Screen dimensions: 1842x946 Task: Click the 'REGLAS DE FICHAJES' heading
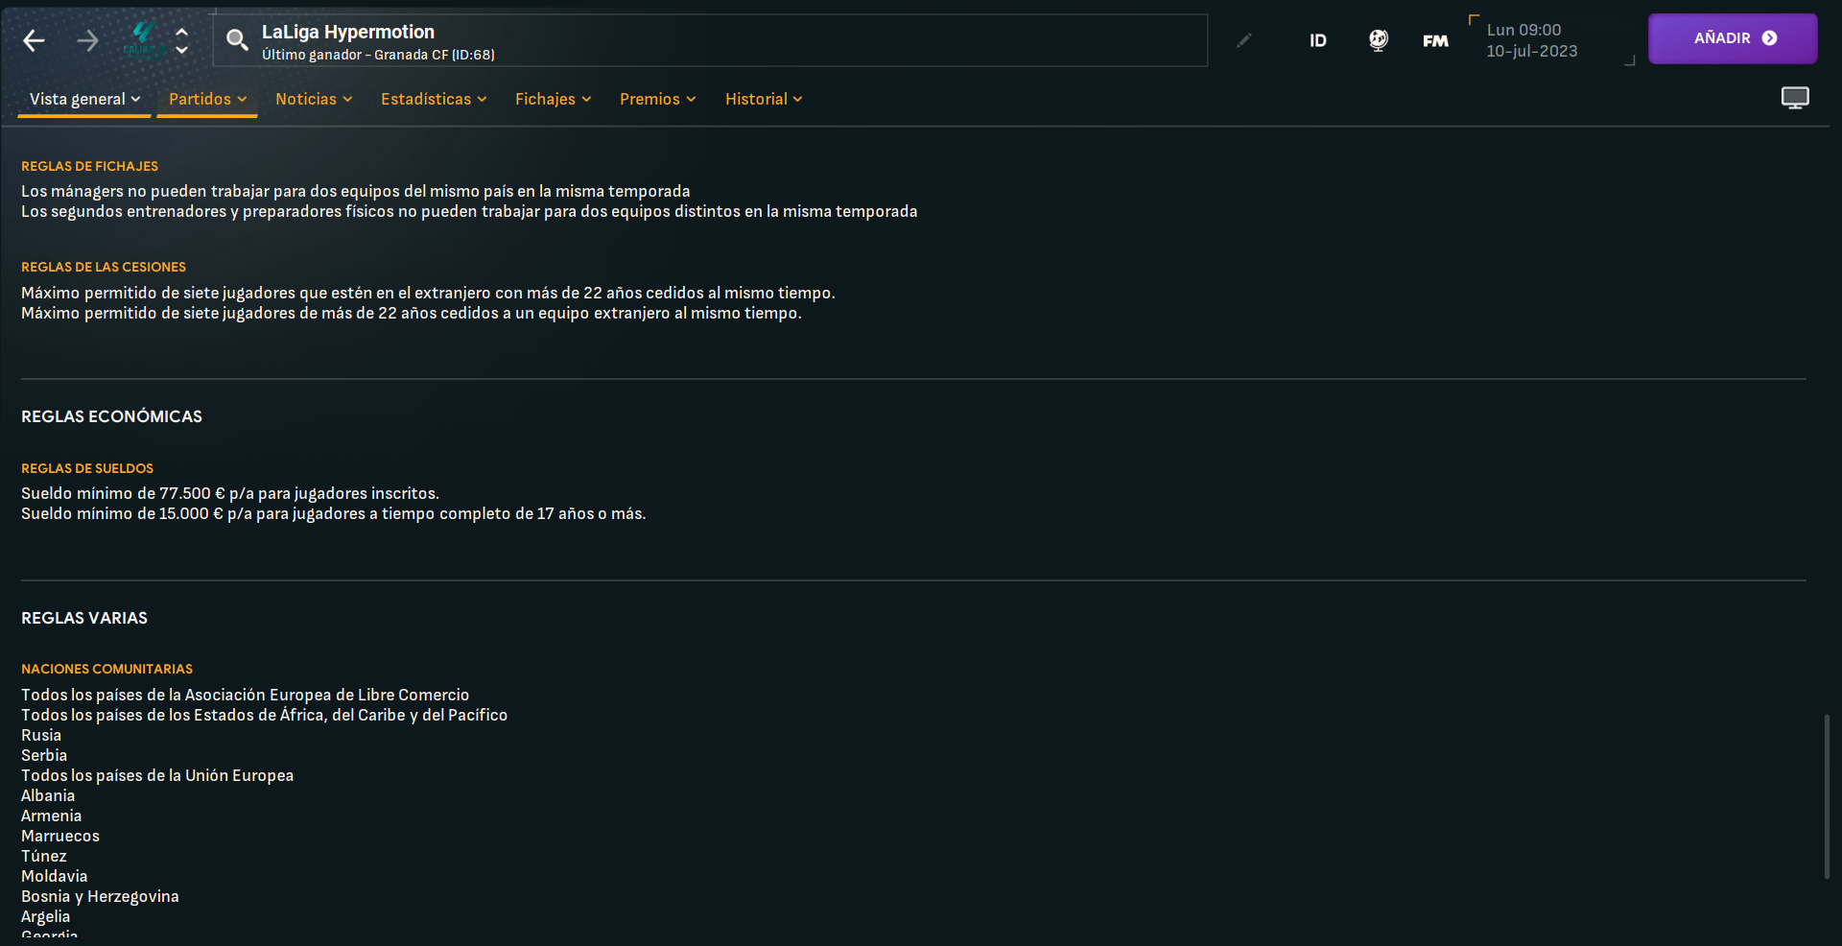(x=89, y=166)
